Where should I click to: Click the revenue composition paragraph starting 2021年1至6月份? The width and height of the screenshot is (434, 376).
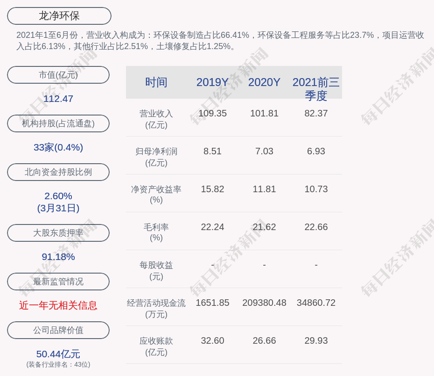coord(220,41)
